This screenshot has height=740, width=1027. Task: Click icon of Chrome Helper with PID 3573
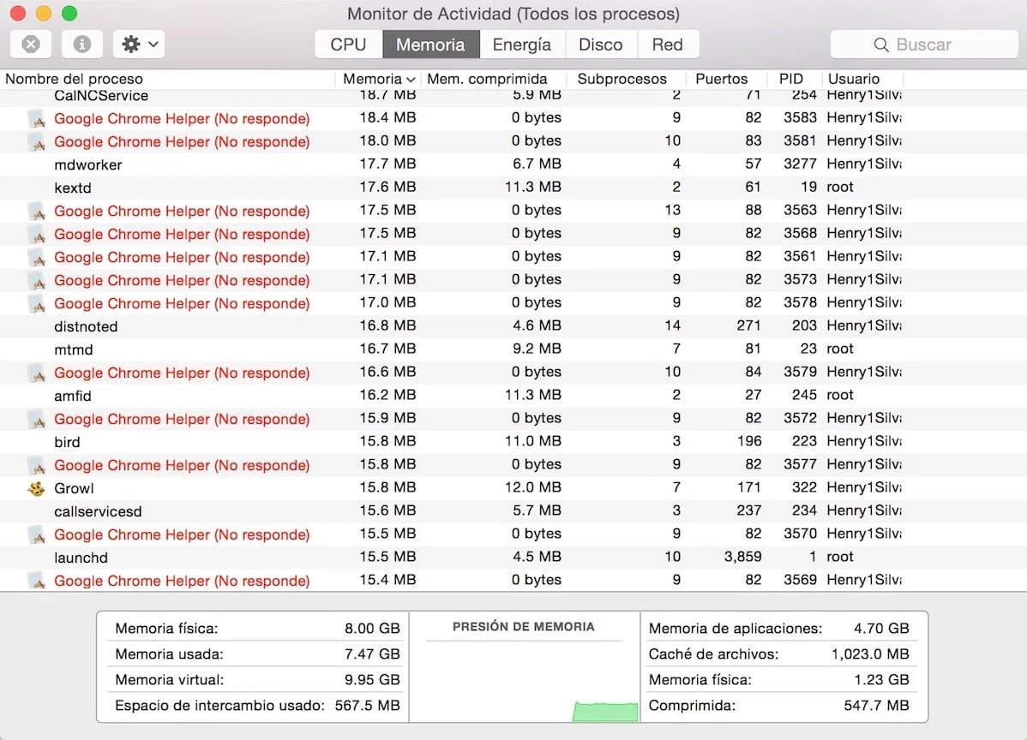tap(37, 281)
